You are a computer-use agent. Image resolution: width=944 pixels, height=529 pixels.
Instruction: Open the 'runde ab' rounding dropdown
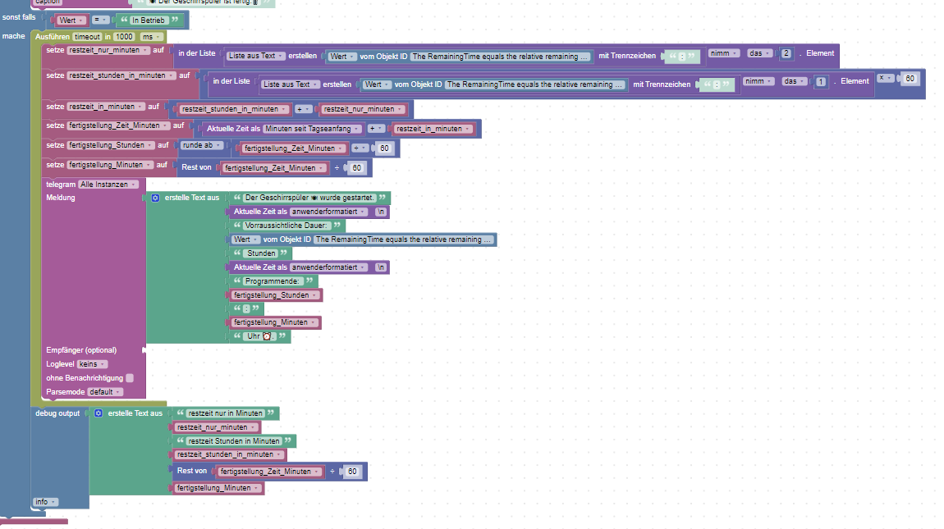tap(202, 146)
